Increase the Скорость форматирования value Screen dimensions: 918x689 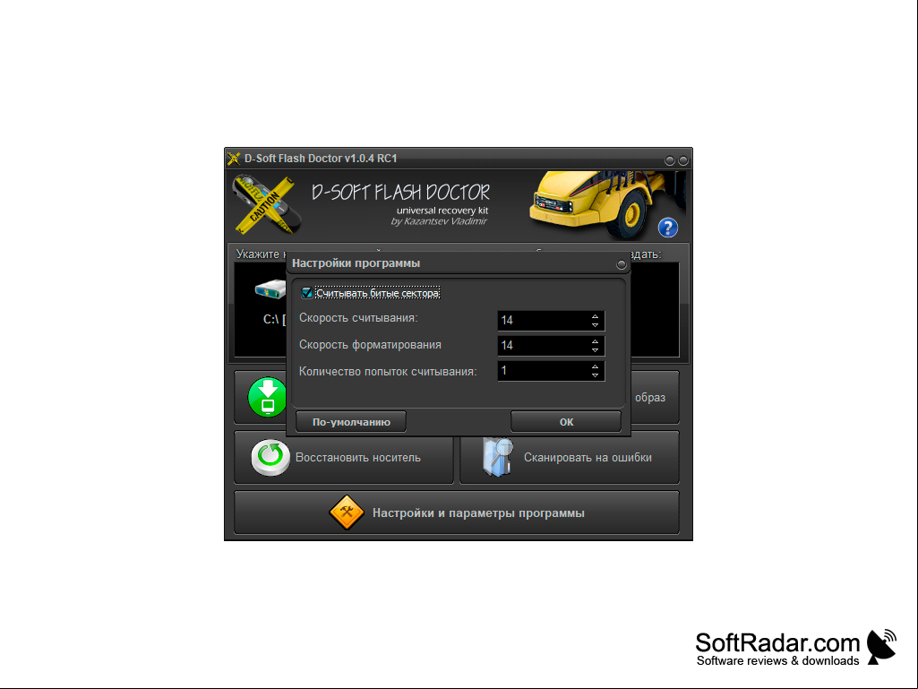tap(595, 341)
